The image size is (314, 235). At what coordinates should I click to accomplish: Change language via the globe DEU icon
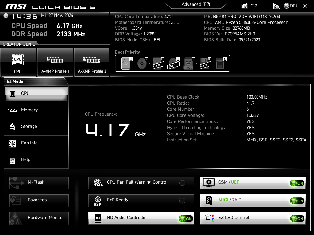(291, 6)
